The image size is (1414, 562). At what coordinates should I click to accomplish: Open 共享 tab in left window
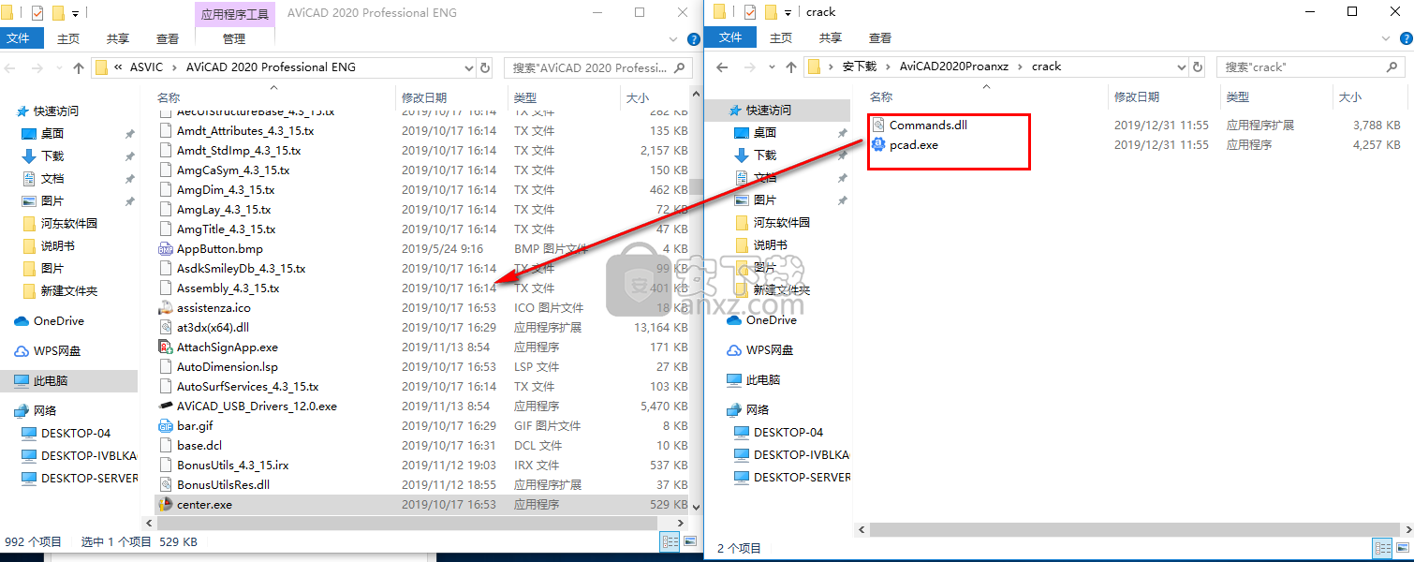click(x=118, y=38)
